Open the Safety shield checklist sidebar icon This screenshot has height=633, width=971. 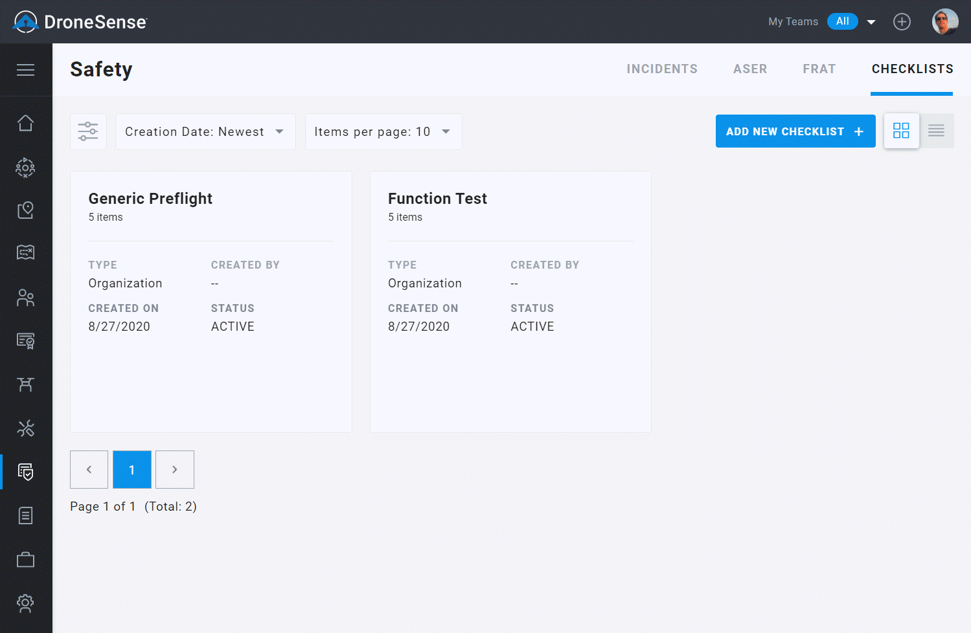pos(26,472)
